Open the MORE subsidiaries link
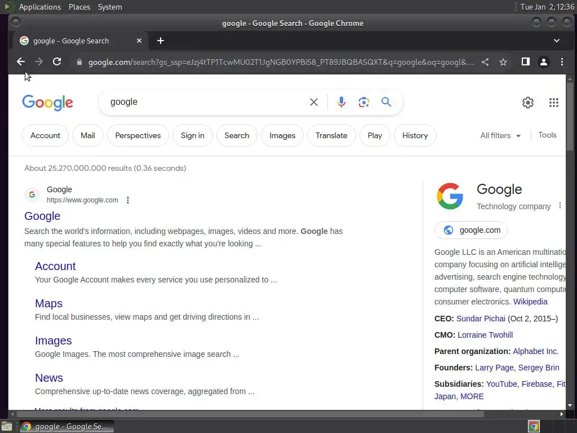 click(x=472, y=396)
